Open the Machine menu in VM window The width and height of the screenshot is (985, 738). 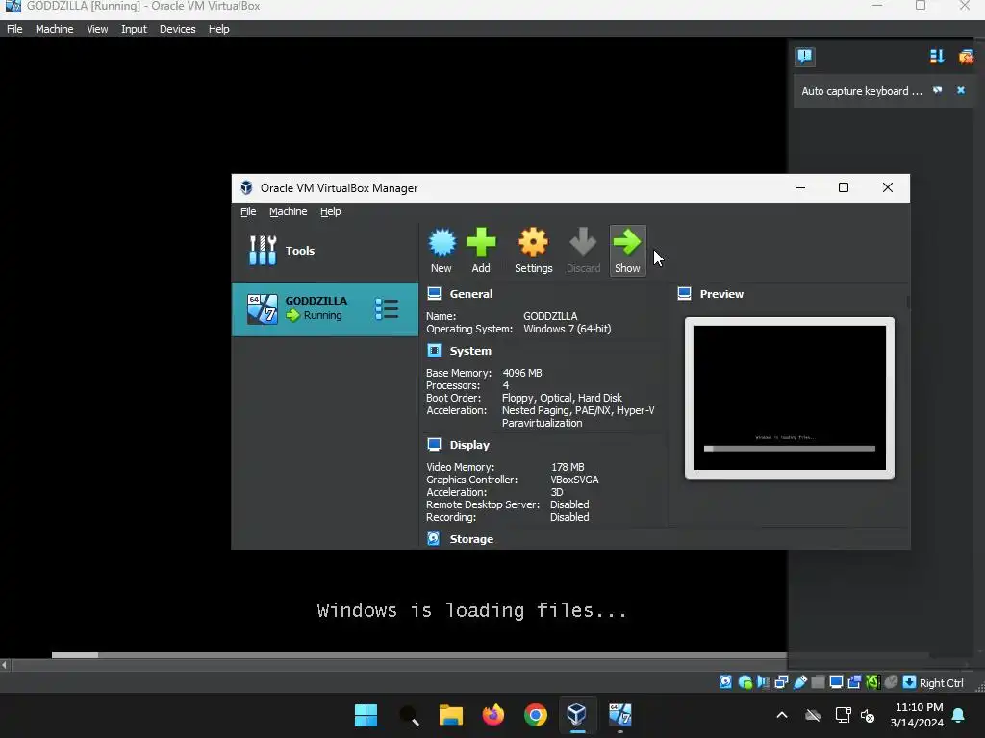click(54, 29)
